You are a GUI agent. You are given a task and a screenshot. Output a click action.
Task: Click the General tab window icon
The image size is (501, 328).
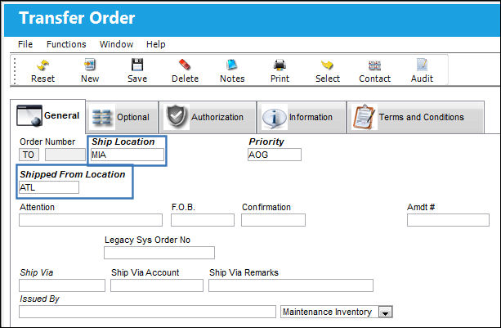tap(29, 115)
